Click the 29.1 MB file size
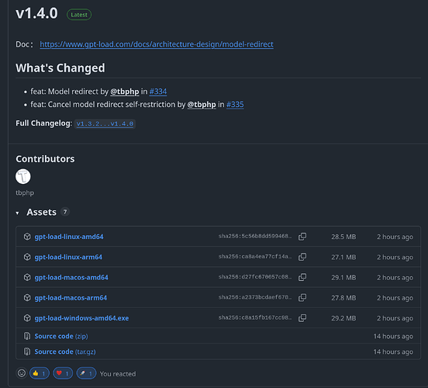The height and width of the screenshot is (388, 428). (343, 278)
